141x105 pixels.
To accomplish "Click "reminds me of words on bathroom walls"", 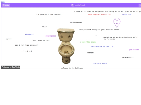I will click(x=120, y=37).
